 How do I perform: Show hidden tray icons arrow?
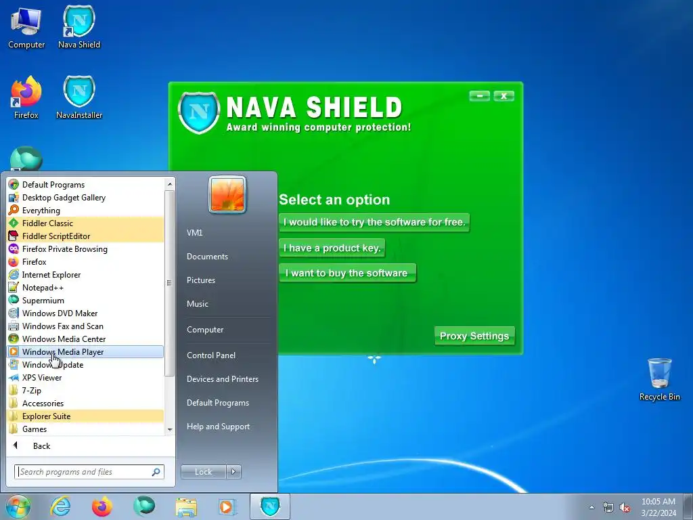coord(591,507)
